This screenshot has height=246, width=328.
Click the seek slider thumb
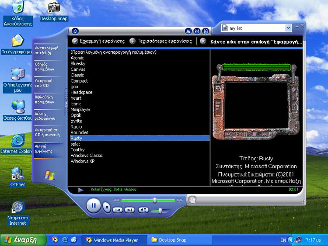point(155,200)
